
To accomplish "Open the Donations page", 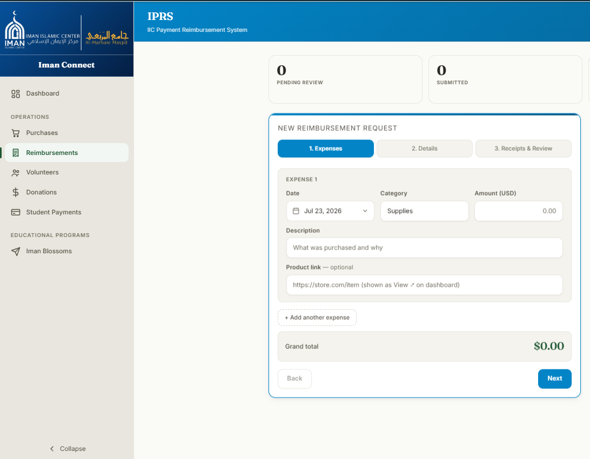I will tap(66, 192).
